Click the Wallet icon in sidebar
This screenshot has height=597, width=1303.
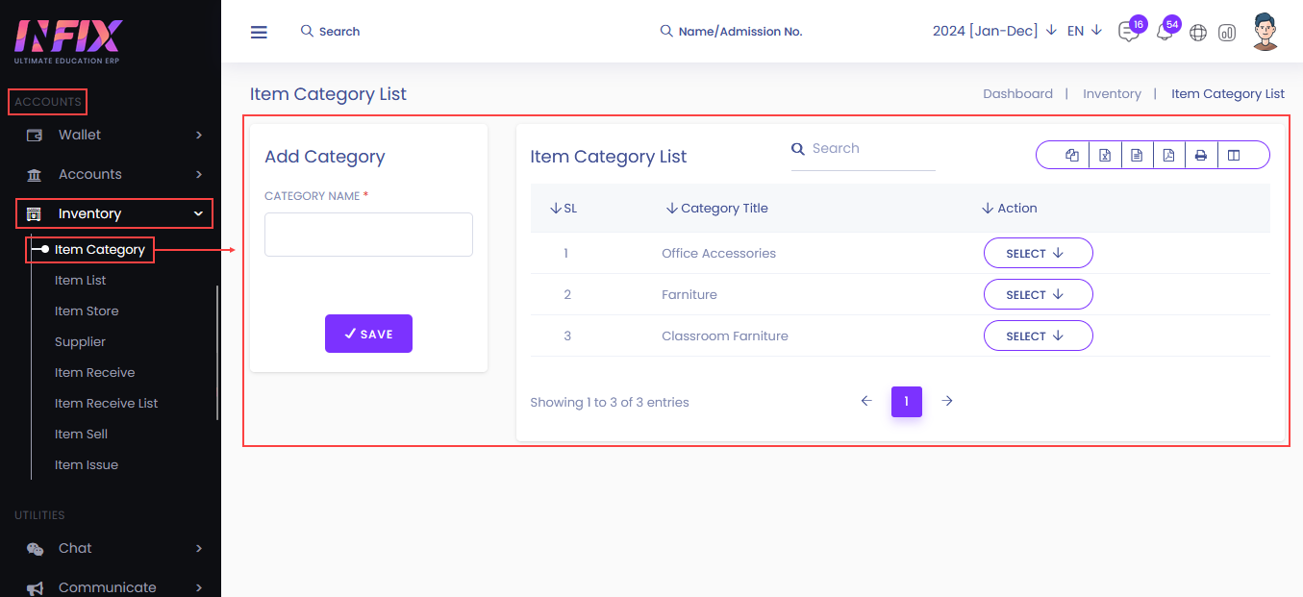point(35,136)
